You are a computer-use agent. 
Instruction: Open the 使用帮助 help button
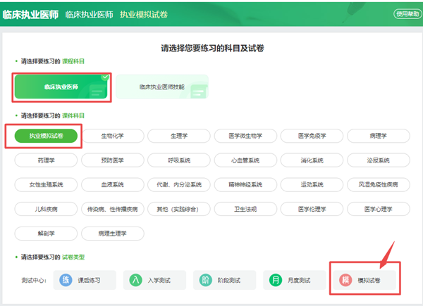pos(405,13)
